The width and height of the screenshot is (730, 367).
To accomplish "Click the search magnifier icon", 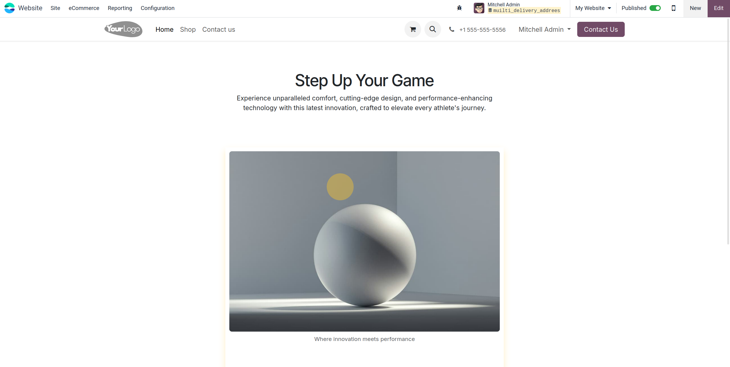I will [433, 29].
